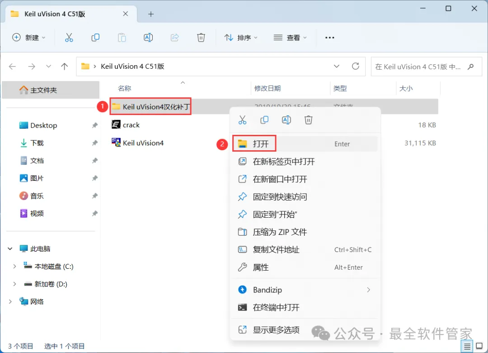
Task: Choose 在终端中打开
Action: coord(305,307)
